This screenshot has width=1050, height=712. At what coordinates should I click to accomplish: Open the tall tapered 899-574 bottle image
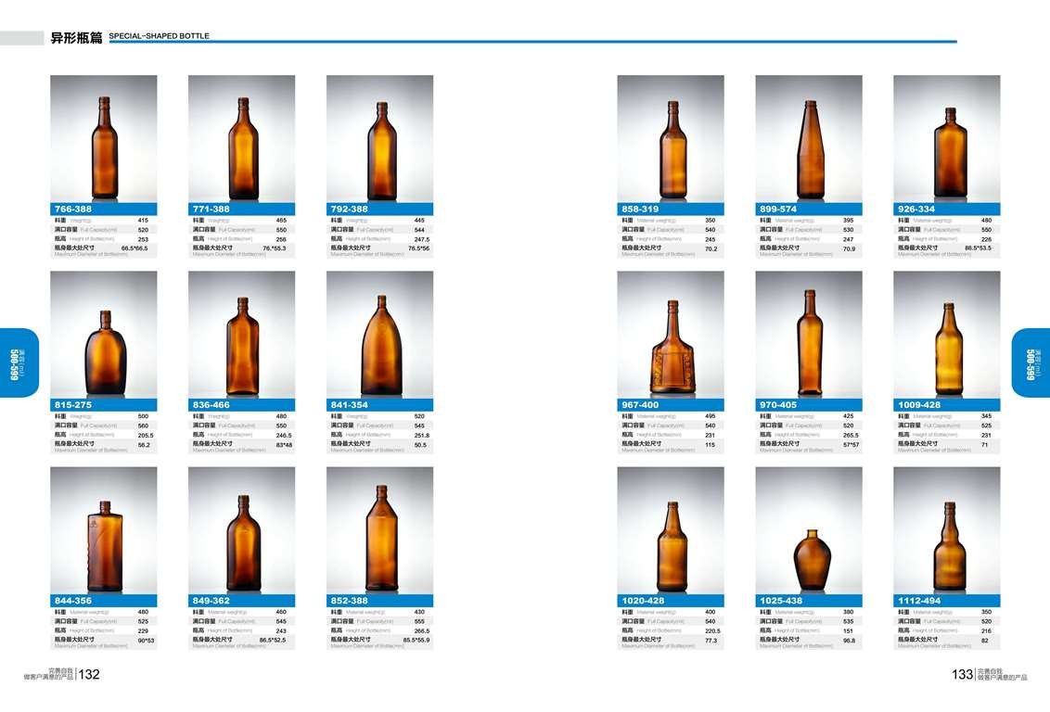pyautogui.click(x=809, y=138)
